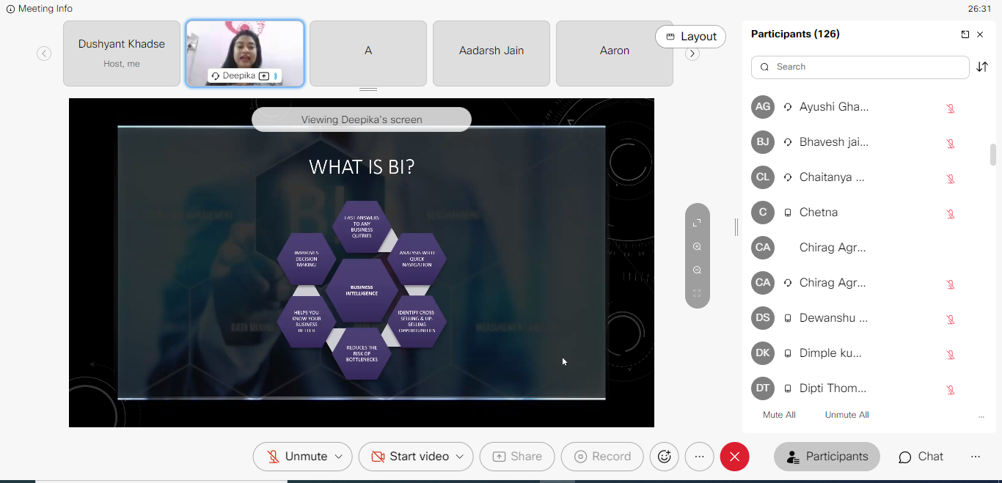Viewport: 1002px width, 483px height.
Task: Click Mute All
Action: pos(779,415)
